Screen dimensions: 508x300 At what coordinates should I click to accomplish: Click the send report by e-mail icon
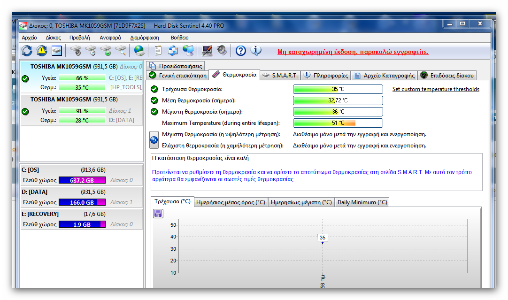coord(173,51)
